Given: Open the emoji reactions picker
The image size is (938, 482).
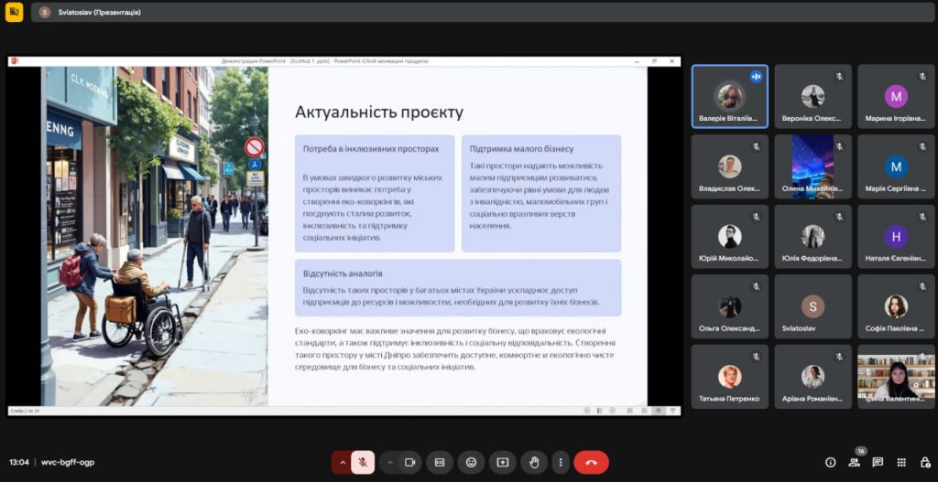Looking at the screenshot, I should tap(471, 462).
